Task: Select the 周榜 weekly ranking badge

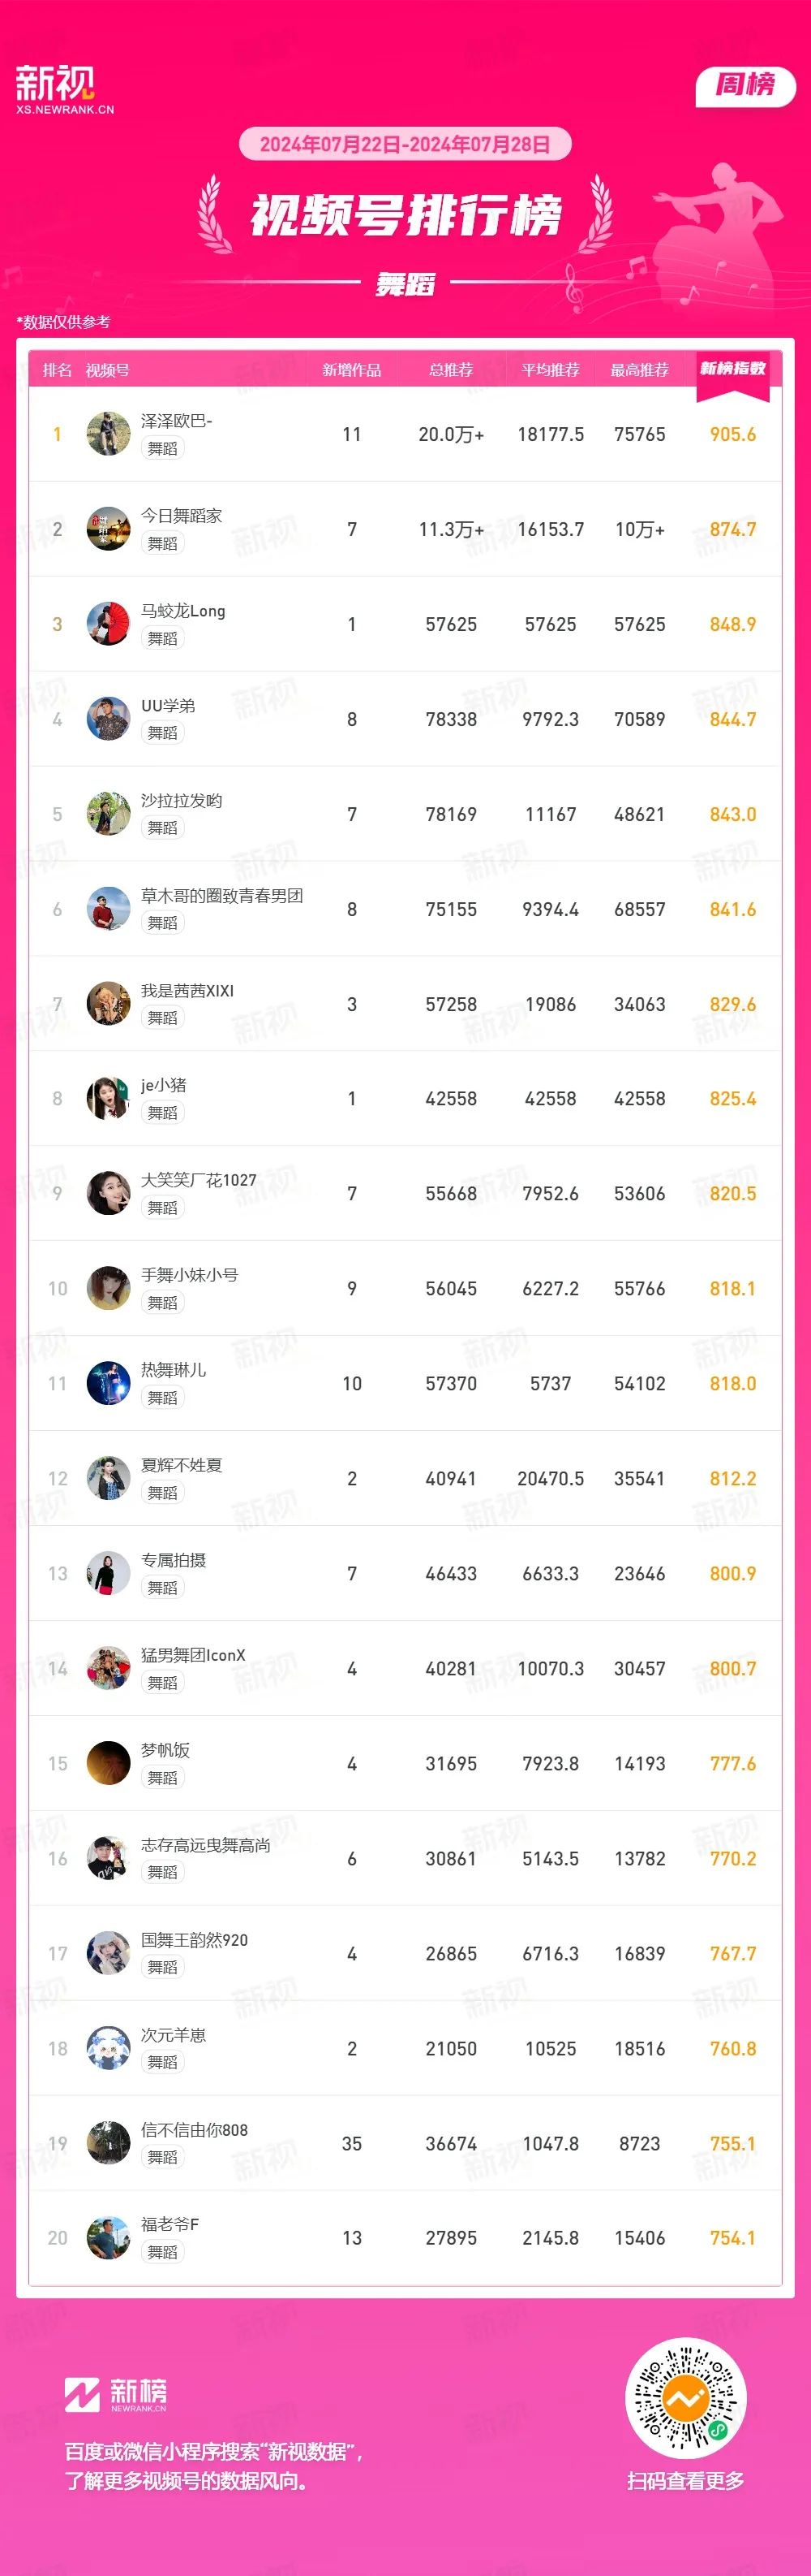Action: (x=745, y=86)
